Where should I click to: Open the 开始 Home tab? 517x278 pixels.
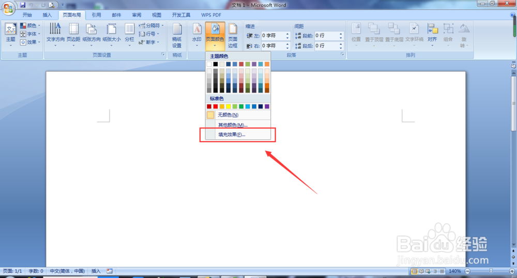[27, 15]
